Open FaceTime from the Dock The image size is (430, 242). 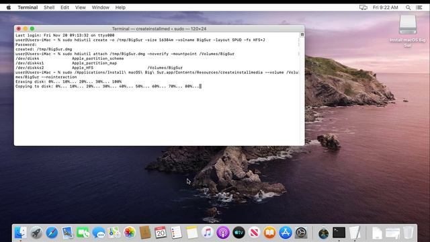pos(83,233)
